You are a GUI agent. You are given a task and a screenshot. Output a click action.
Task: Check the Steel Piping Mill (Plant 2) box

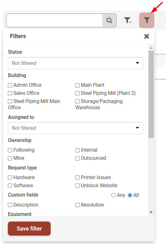tap(77, 93)
